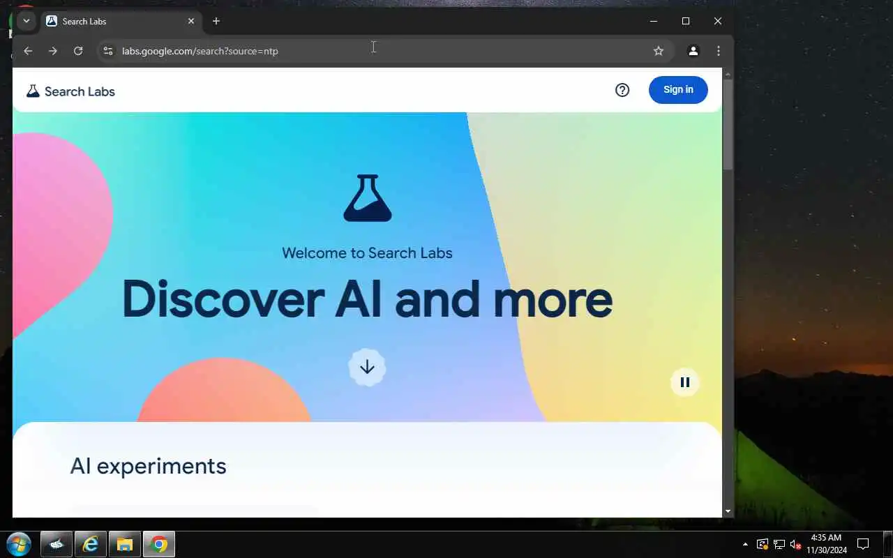
Task: Click the security tray icon
Action: coord(763,544)
